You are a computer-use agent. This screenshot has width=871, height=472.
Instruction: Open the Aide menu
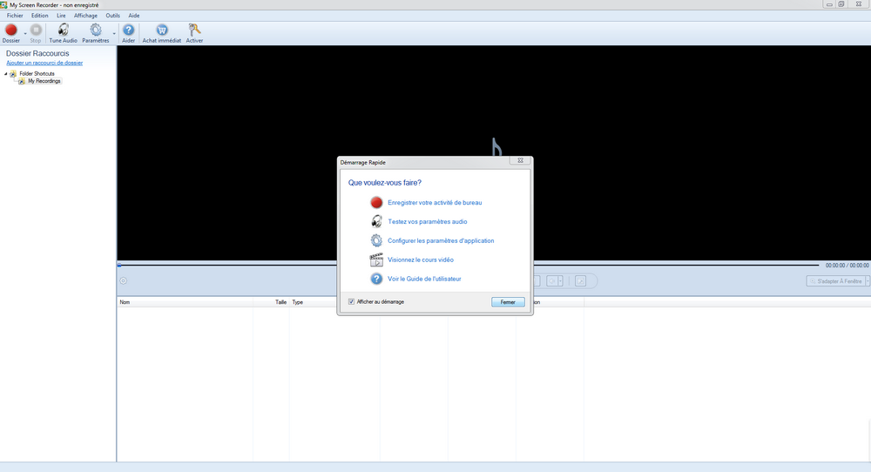134,16
